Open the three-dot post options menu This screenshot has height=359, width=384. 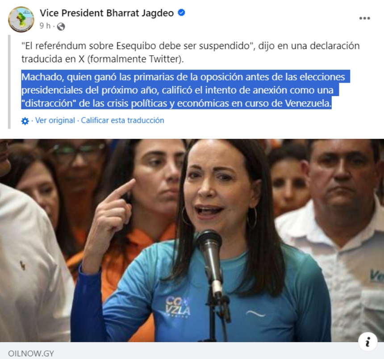pos(364,18)
